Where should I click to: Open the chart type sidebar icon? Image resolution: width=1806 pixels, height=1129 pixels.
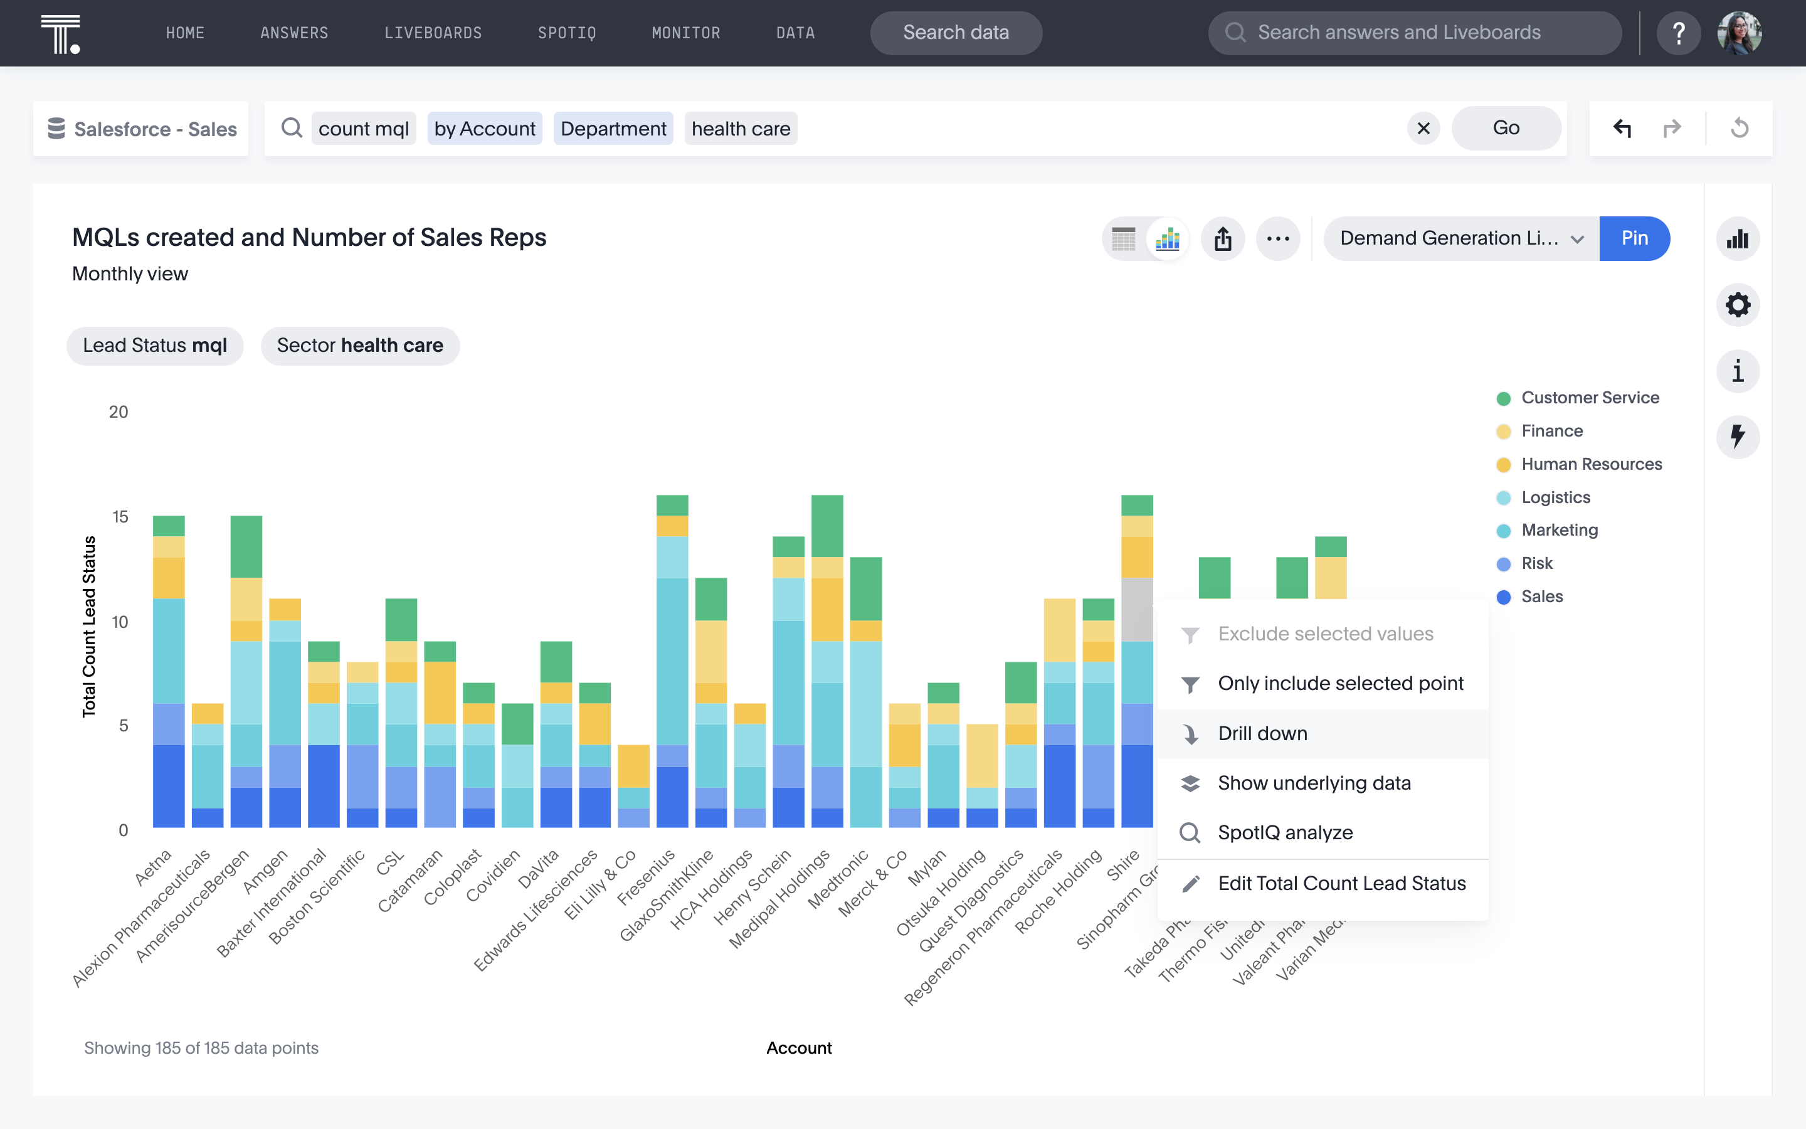1738,239
